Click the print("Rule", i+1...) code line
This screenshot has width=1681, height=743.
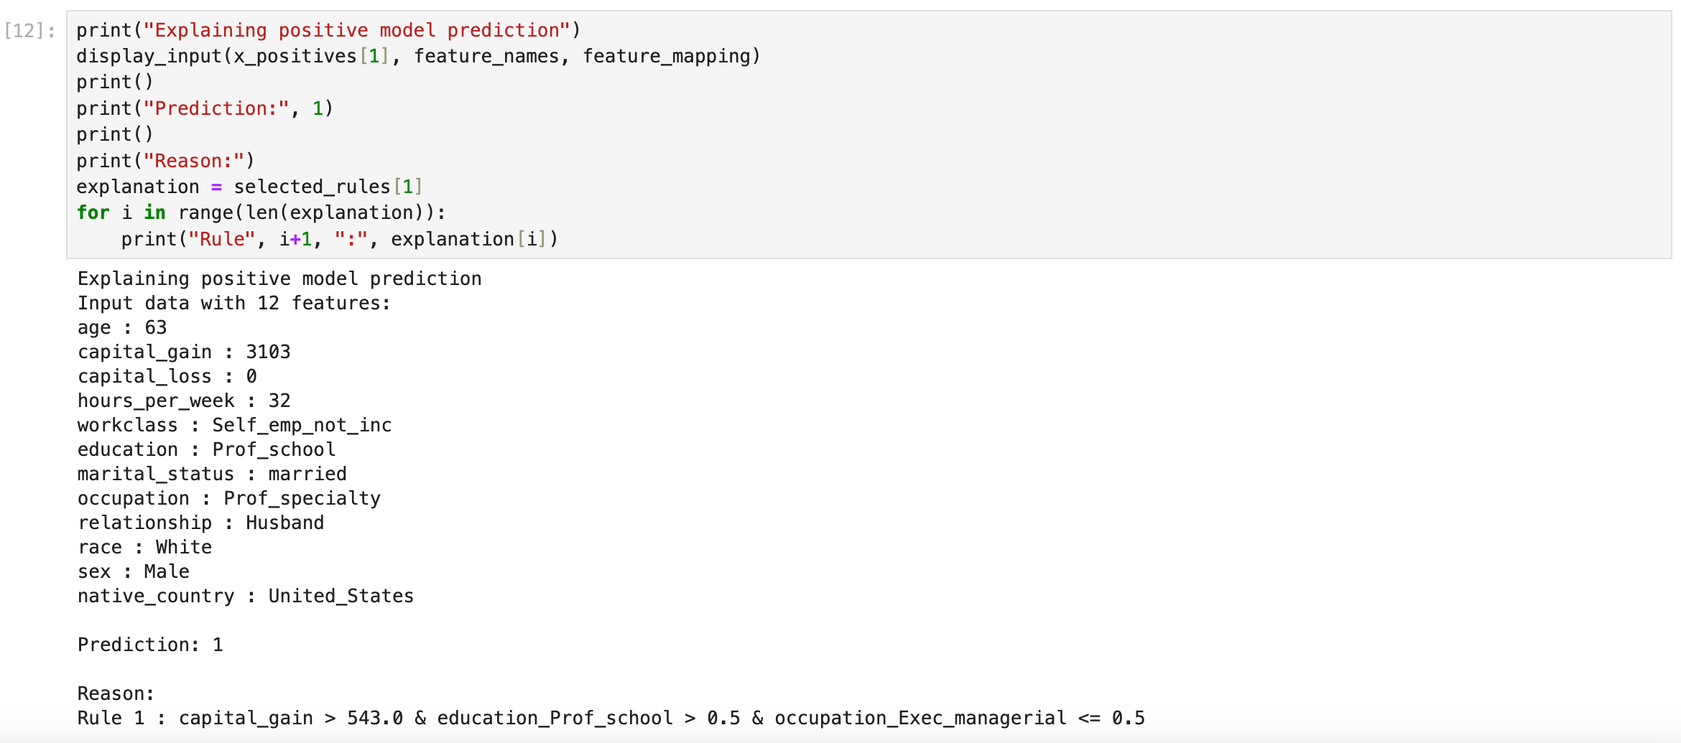339,239
